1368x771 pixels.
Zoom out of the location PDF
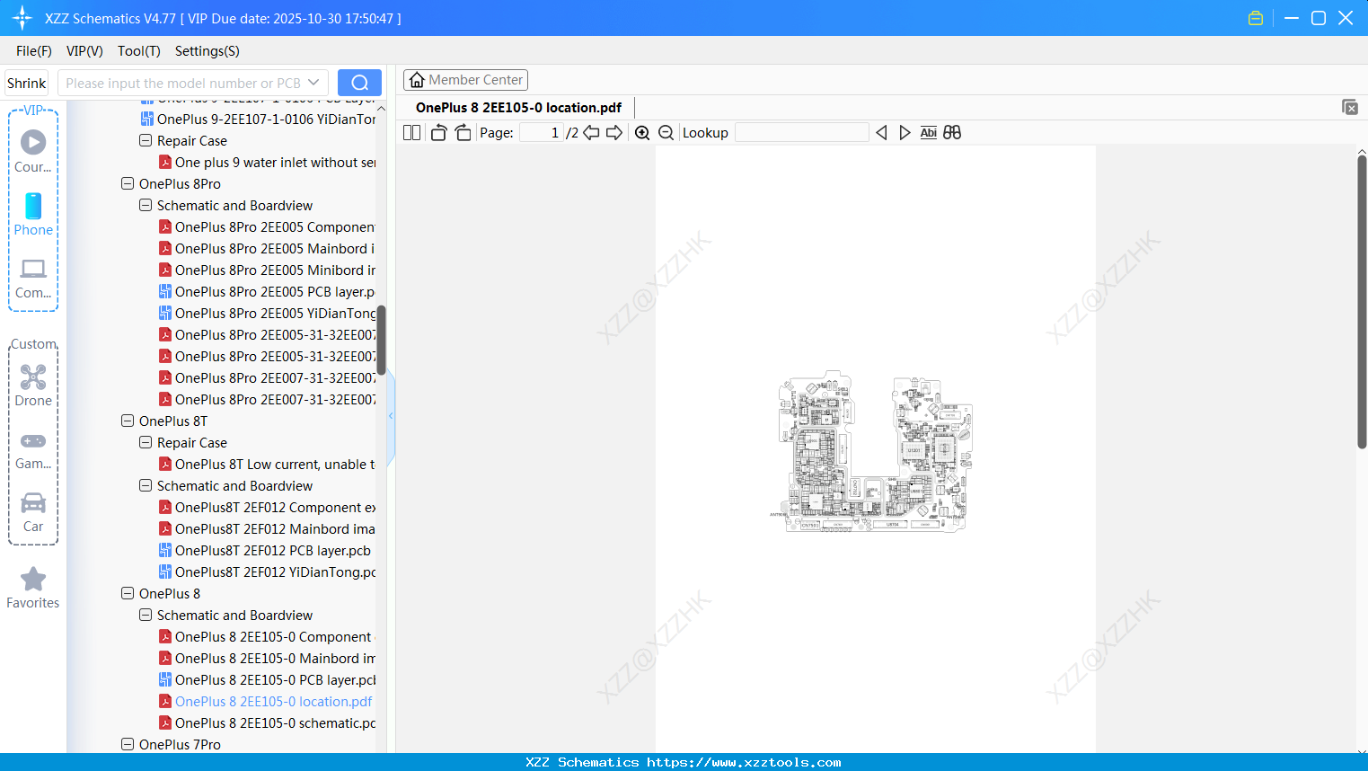pos(666,132)
